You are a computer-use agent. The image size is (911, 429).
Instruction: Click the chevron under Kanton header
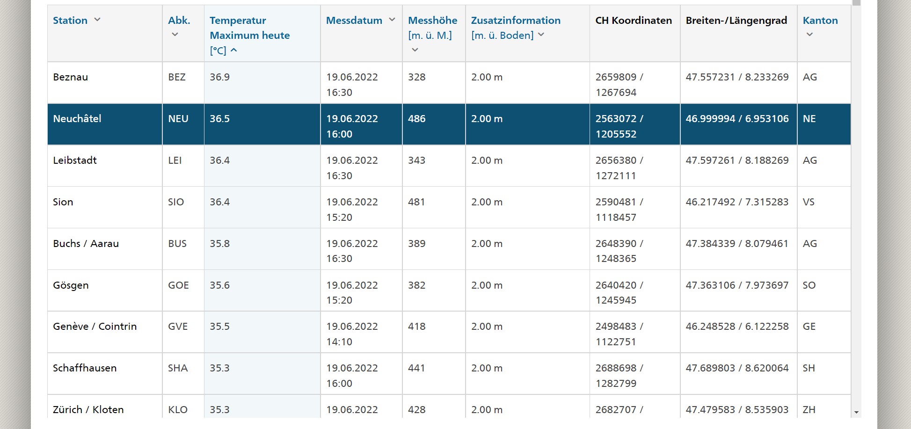pos(809,35)
